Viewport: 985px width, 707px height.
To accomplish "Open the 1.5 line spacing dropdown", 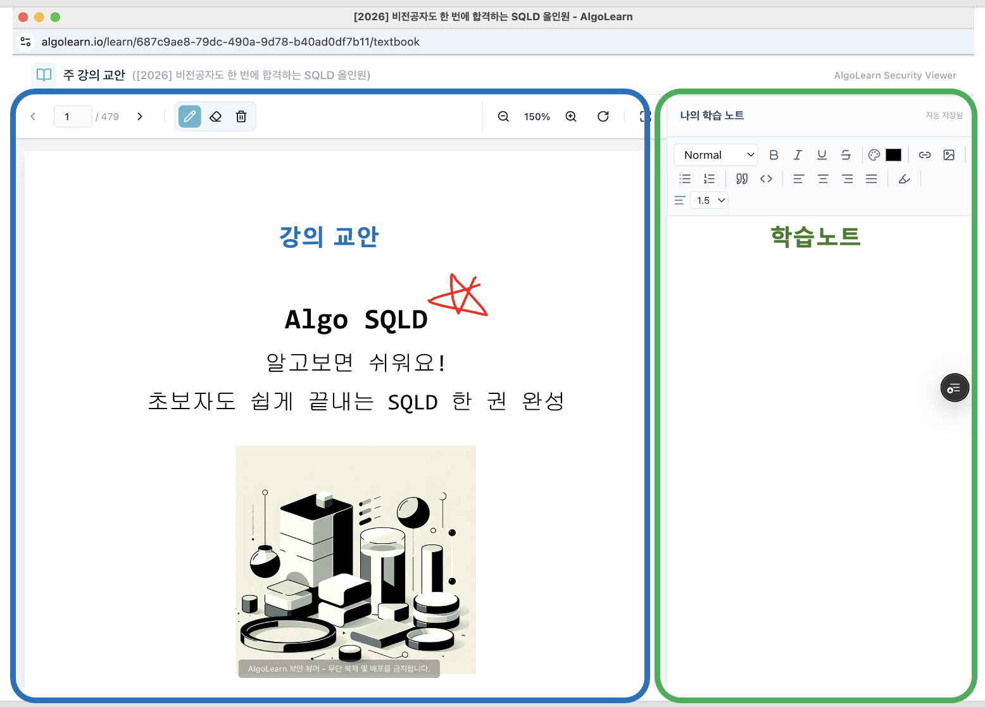I will 710,200.
